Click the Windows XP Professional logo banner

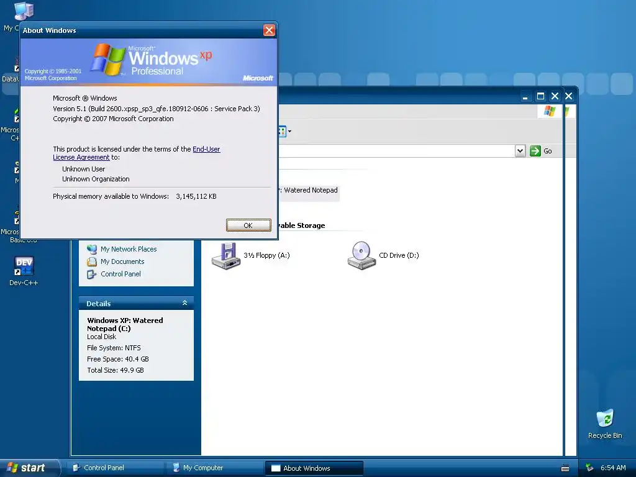[x=149, y=62]
